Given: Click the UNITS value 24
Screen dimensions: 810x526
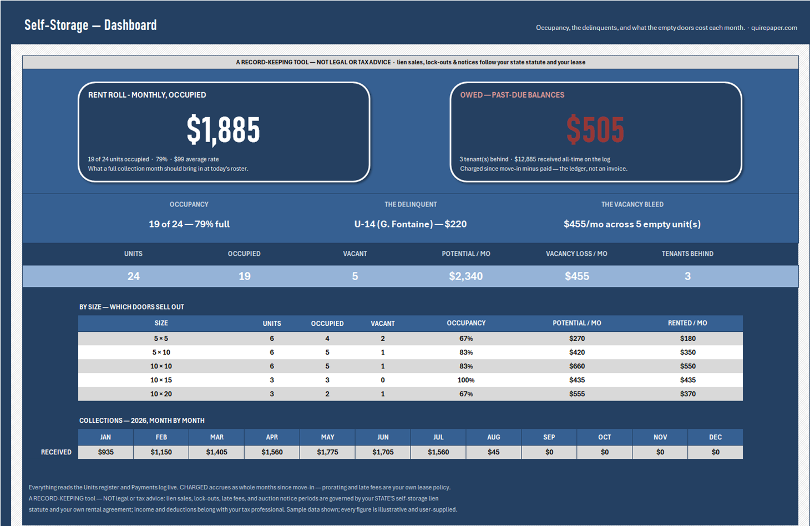Looking at the screenshot, I should point(133,276).
